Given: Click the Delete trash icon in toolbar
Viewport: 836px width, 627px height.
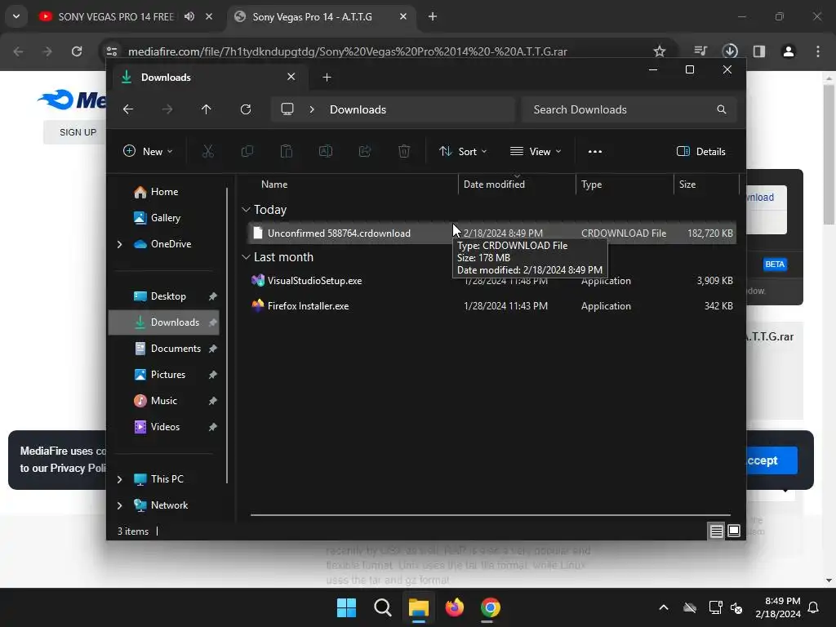Looking at the screenshot, I should tap(404, 151).
